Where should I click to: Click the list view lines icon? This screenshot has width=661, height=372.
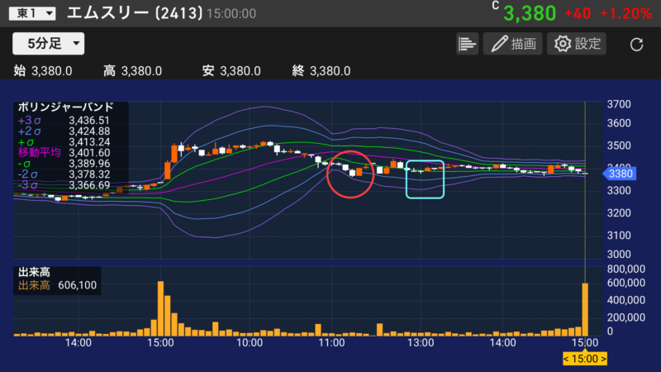point(467,44)
